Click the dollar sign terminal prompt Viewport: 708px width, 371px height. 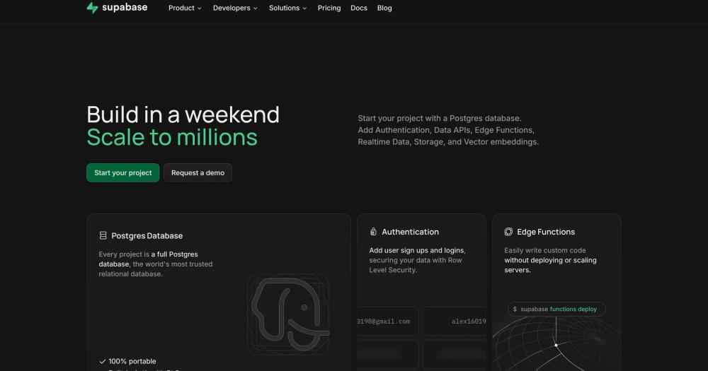click(x=515, y=310)
